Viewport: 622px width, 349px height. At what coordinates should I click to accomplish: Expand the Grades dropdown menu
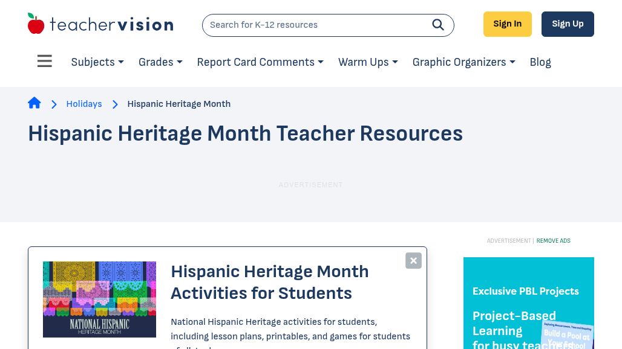tap(160, 62)
